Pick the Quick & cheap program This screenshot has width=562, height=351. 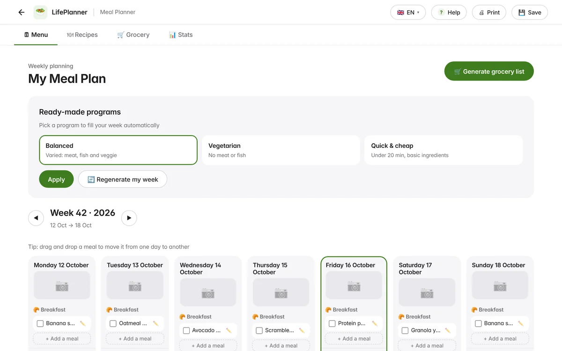point(444,150)
